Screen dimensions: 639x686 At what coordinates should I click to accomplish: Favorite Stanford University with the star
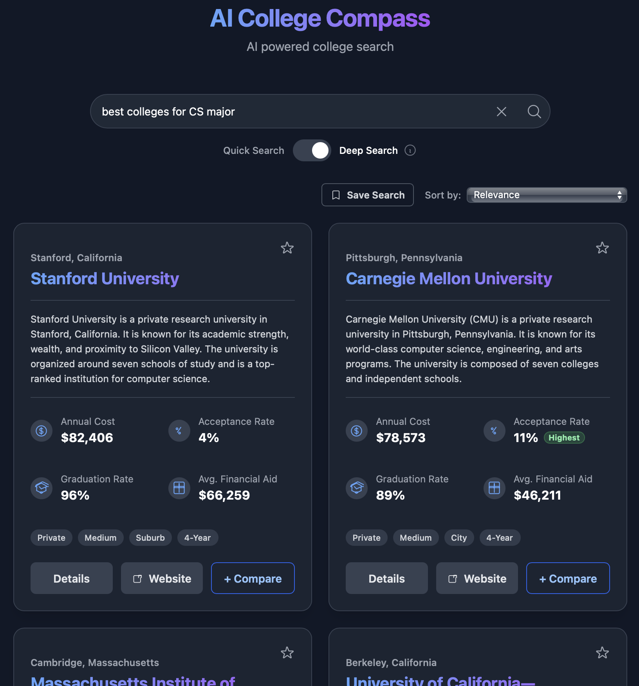pos(287,248)
